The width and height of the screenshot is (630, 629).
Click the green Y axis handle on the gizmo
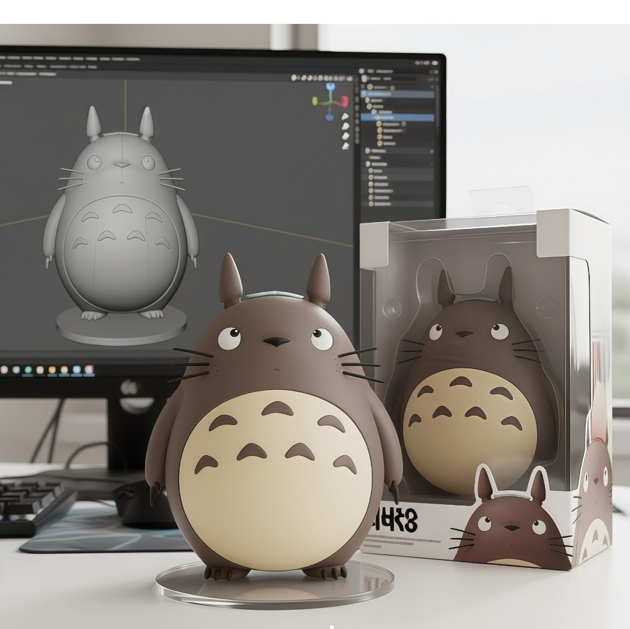[x=316, y=101]
